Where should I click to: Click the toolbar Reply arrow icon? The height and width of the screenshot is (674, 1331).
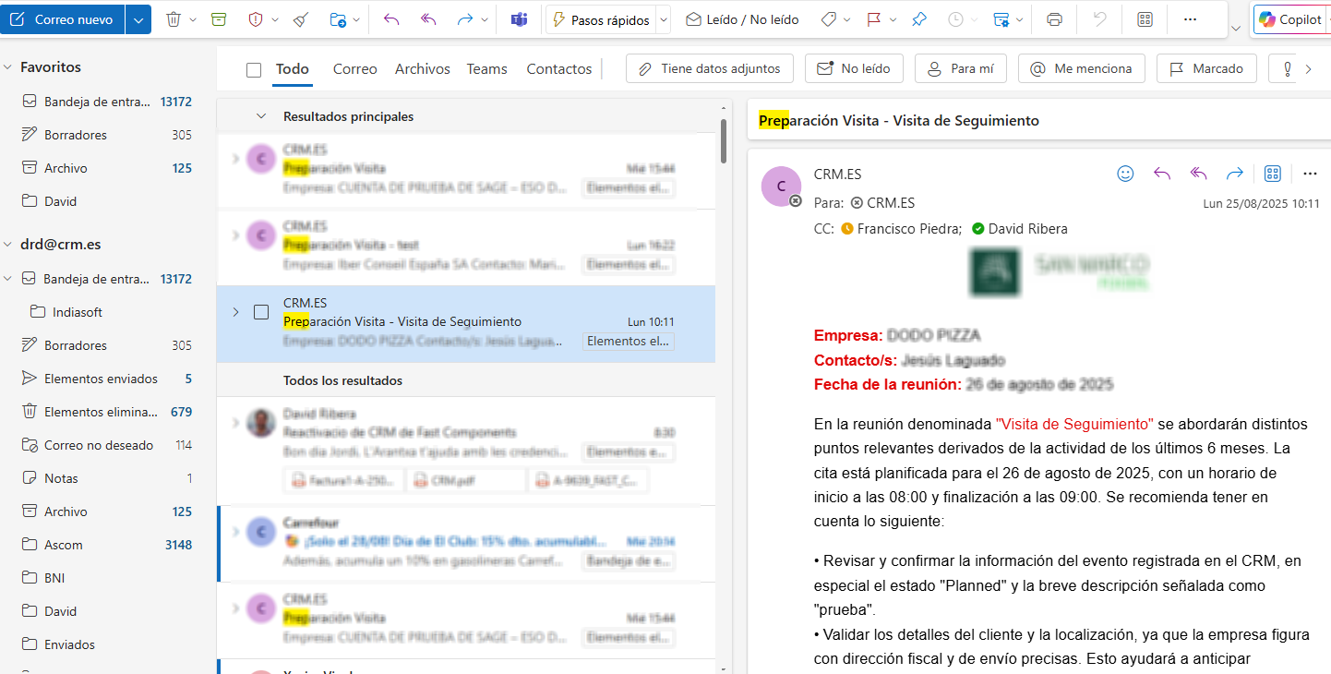tap(391, 19)
